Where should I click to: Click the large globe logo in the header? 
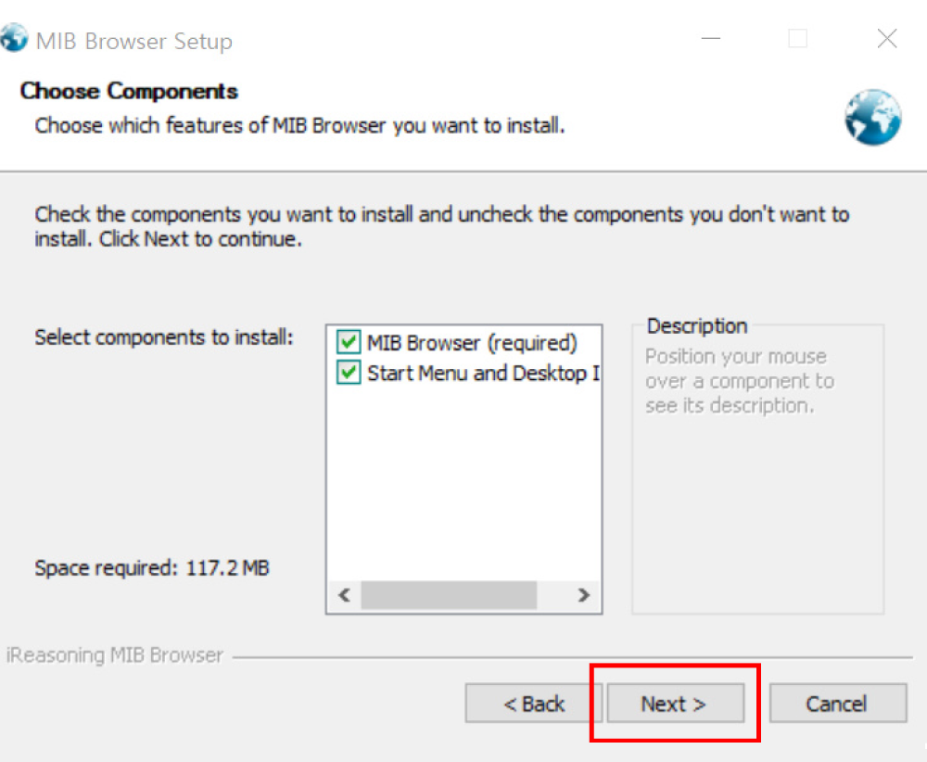(872, 117)
